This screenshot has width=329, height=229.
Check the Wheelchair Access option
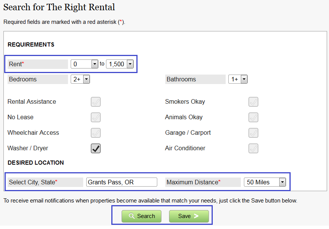point(96,133)
